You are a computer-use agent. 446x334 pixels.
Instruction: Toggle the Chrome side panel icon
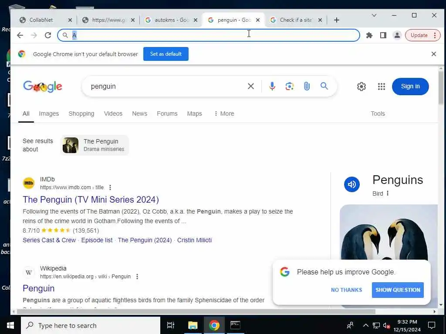(x=383, y=35)
